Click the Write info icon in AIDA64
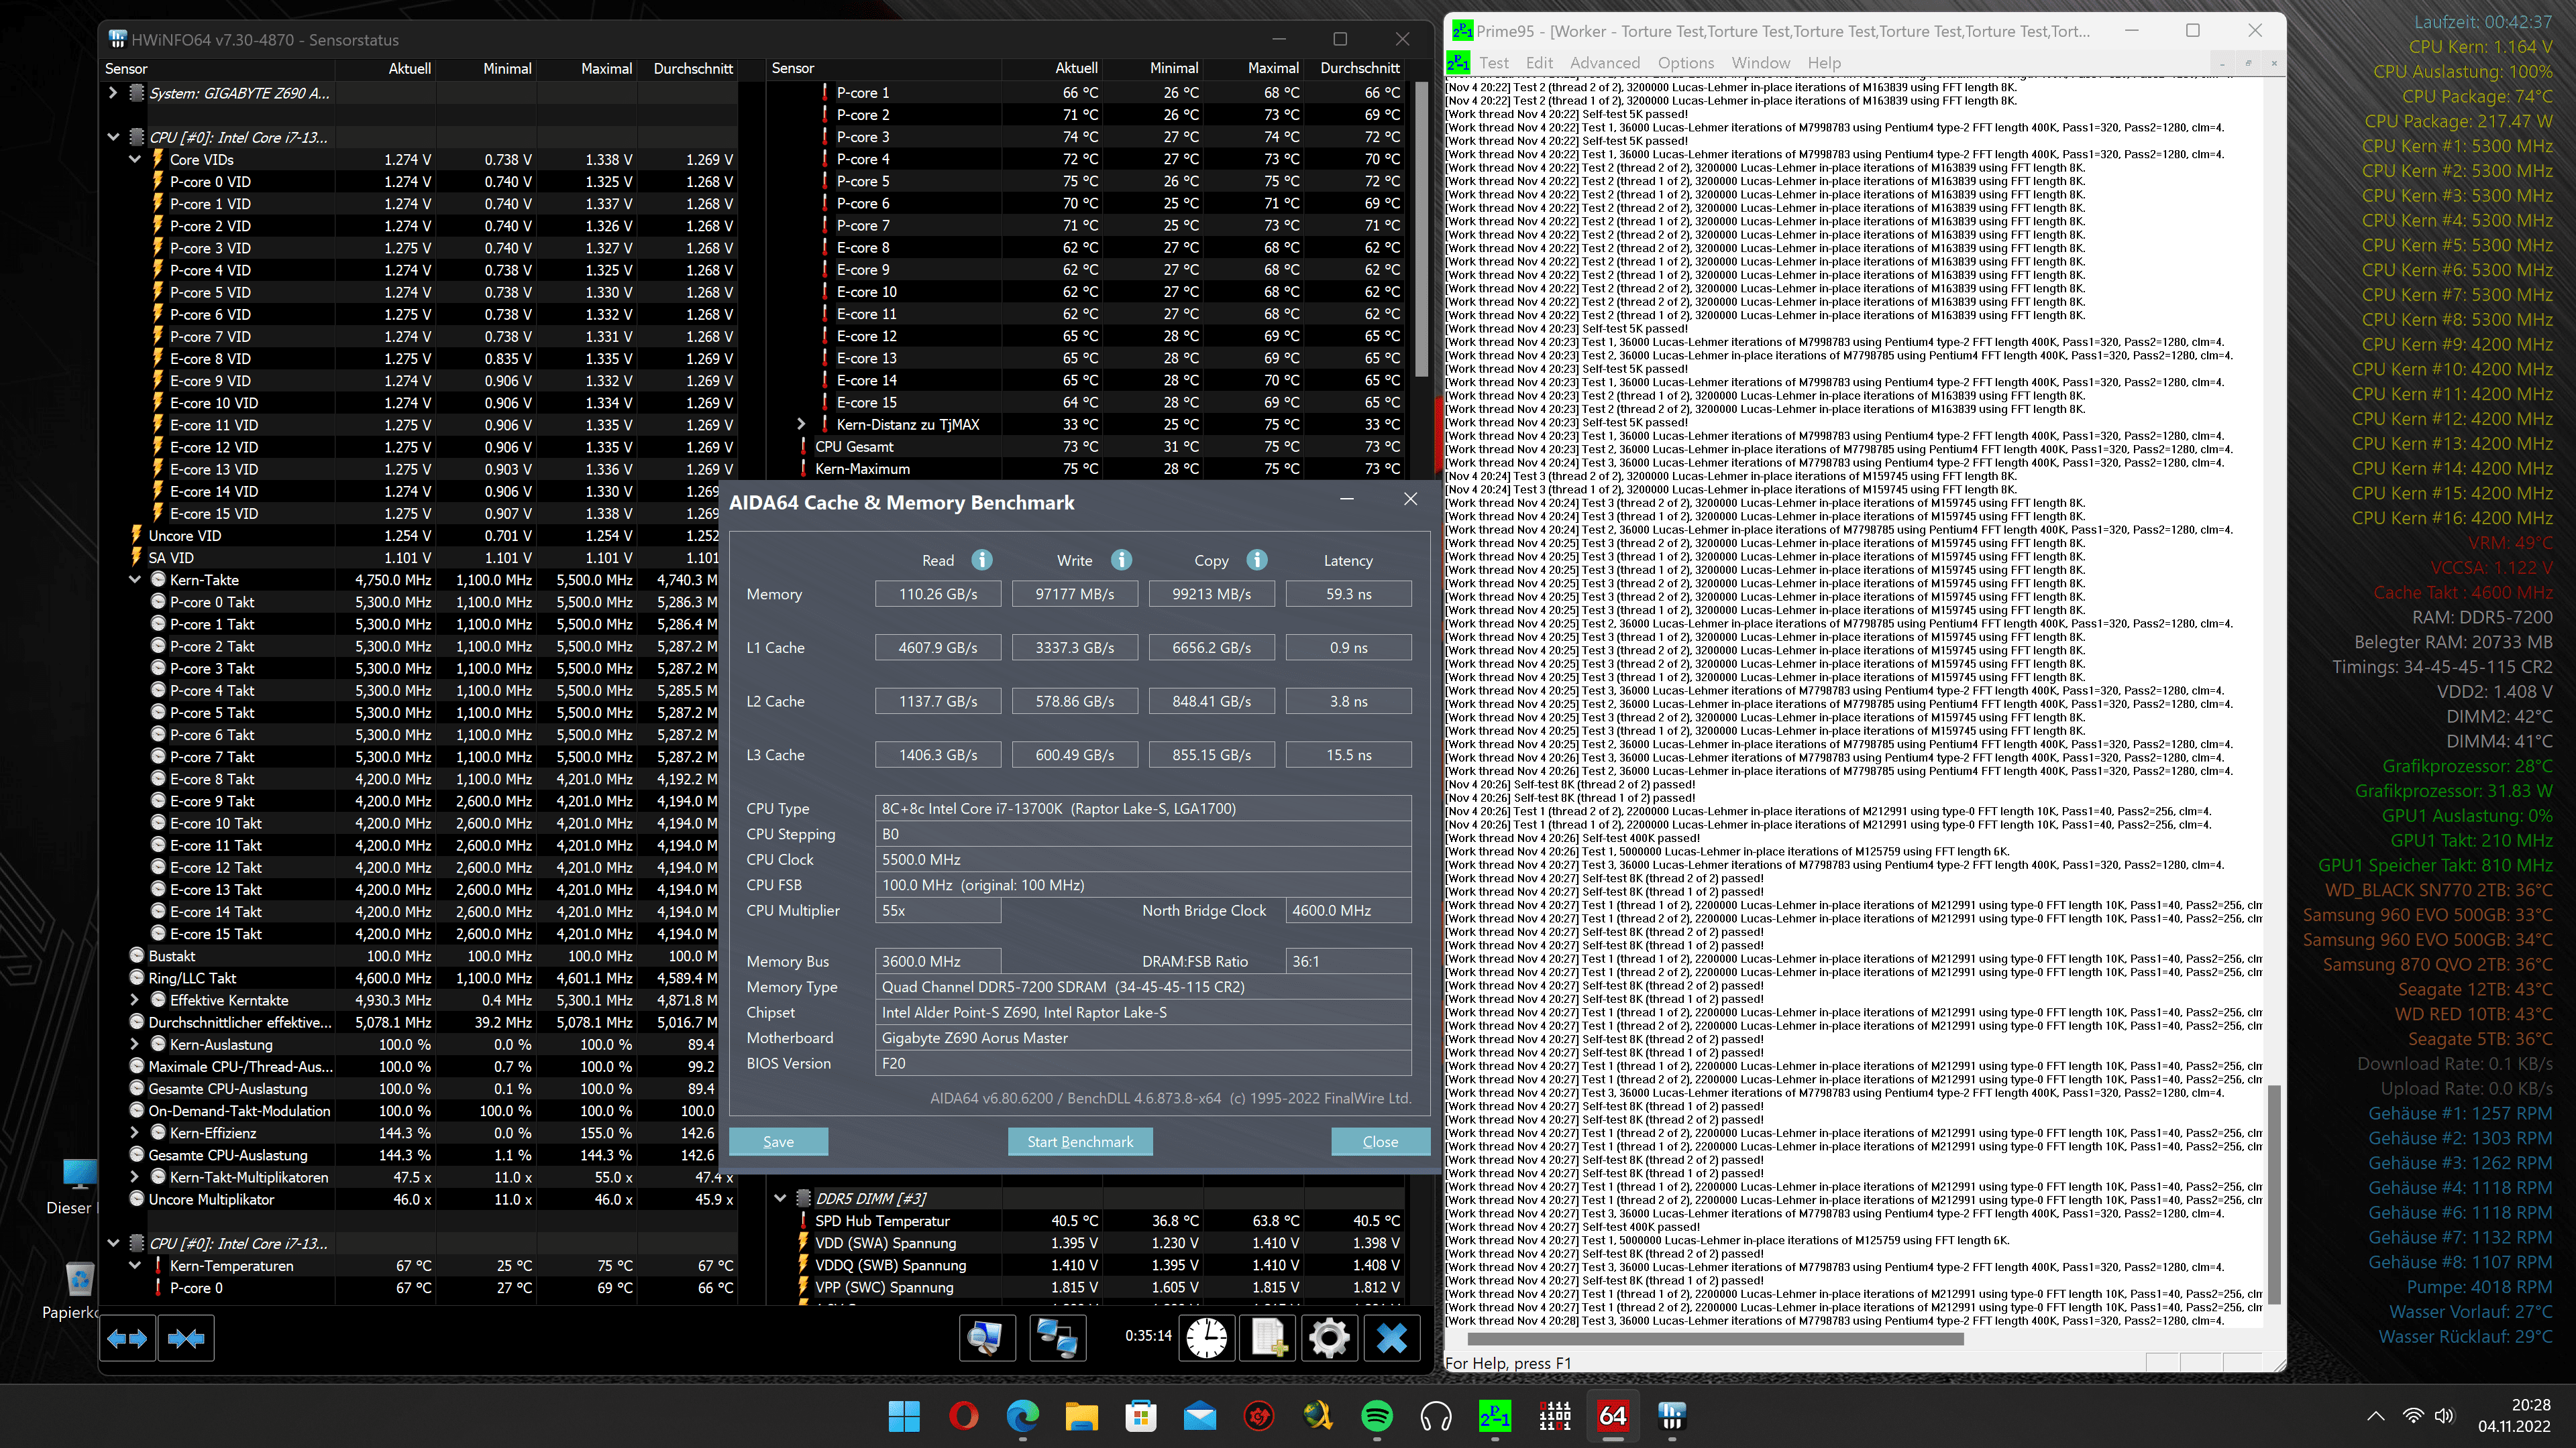This screenshot has width=2576, height=1448. click(1121, 560)
